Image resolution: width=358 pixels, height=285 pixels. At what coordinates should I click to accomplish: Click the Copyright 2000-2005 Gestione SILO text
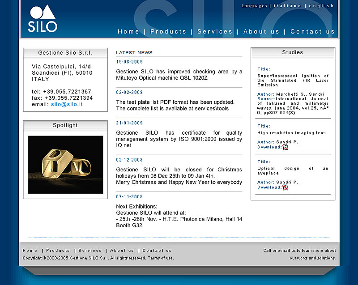click(x=84, y=258)
